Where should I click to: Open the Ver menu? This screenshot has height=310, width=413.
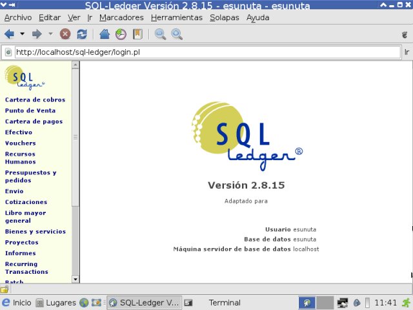click(74, 17)
